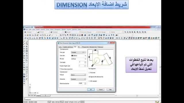
Task: Click the Save icon in Standard toolbar
Action: [x=30, y=35]
